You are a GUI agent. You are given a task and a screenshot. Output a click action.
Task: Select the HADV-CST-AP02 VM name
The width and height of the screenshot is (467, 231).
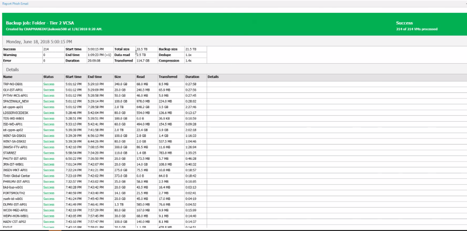pyautogui.click(x=14, y=222)
